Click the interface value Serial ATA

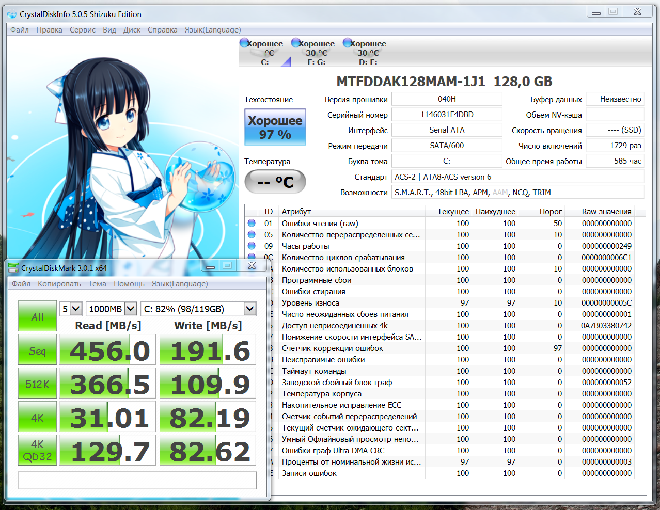447,130
